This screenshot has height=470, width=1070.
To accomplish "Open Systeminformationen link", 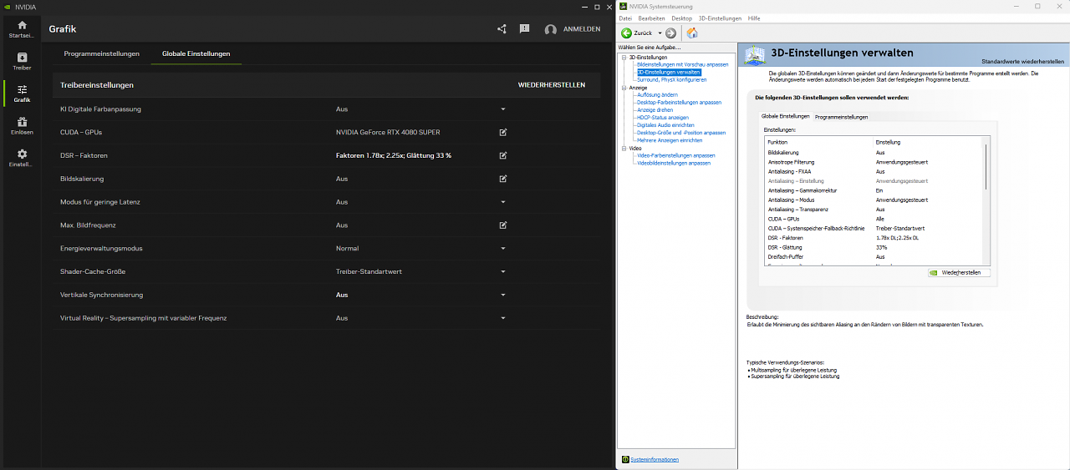I will 655,459.
